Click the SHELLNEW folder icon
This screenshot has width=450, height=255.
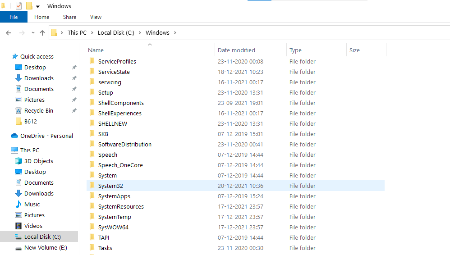[x=92, y=123]
